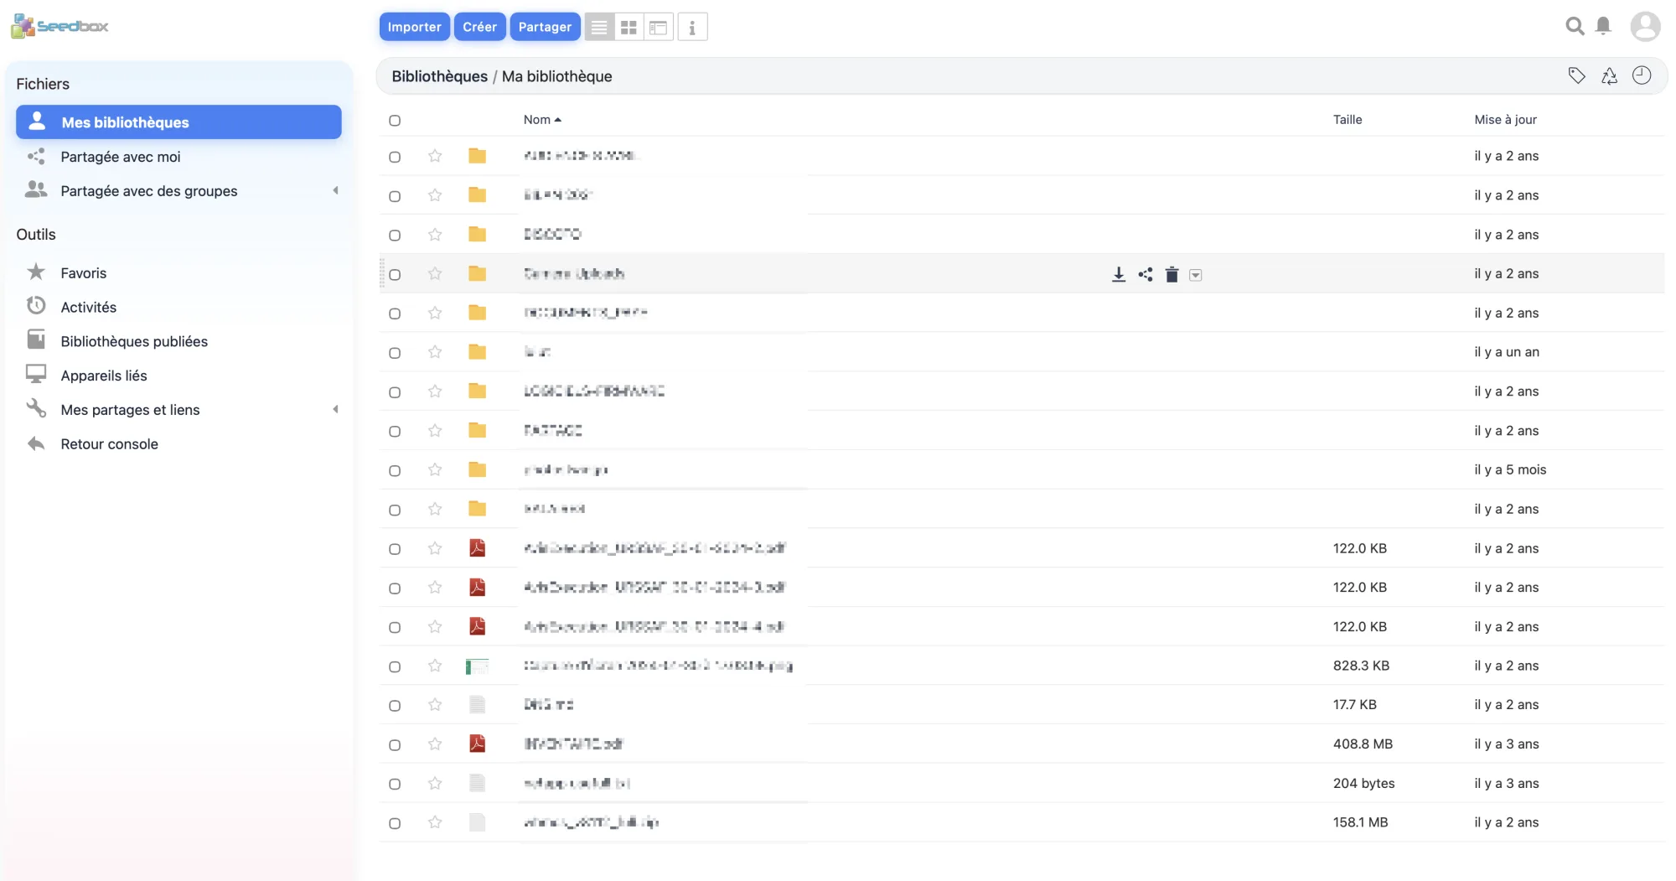Star the 204 bytes file

pyautogui.click(x=435, y=783)
